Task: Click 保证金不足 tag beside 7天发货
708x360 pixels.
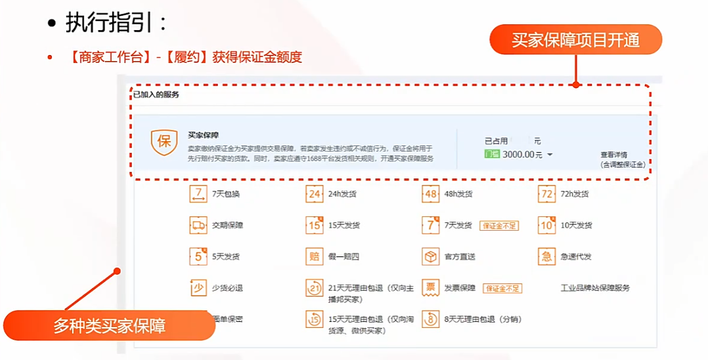Action: tap(499, 226)
